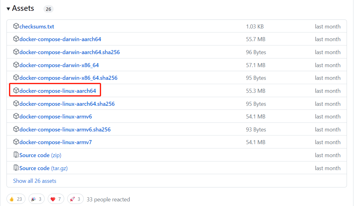Download docker-compose-darwin-x86_64 binary (57.1 MB)
This screenshot has width=355, height=206.
(59, 65)
